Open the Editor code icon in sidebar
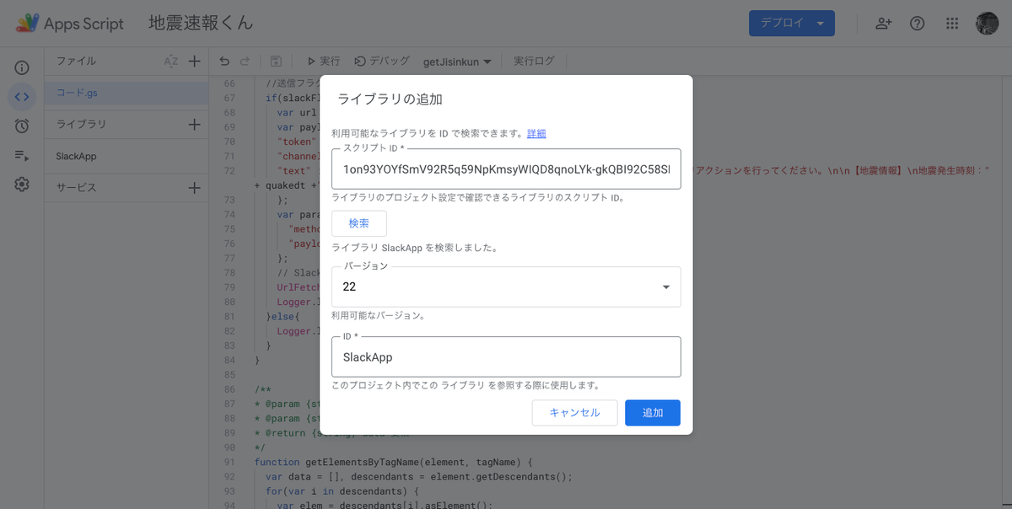1012x509 pixels. pyautogui.click(x=22, y=97)
